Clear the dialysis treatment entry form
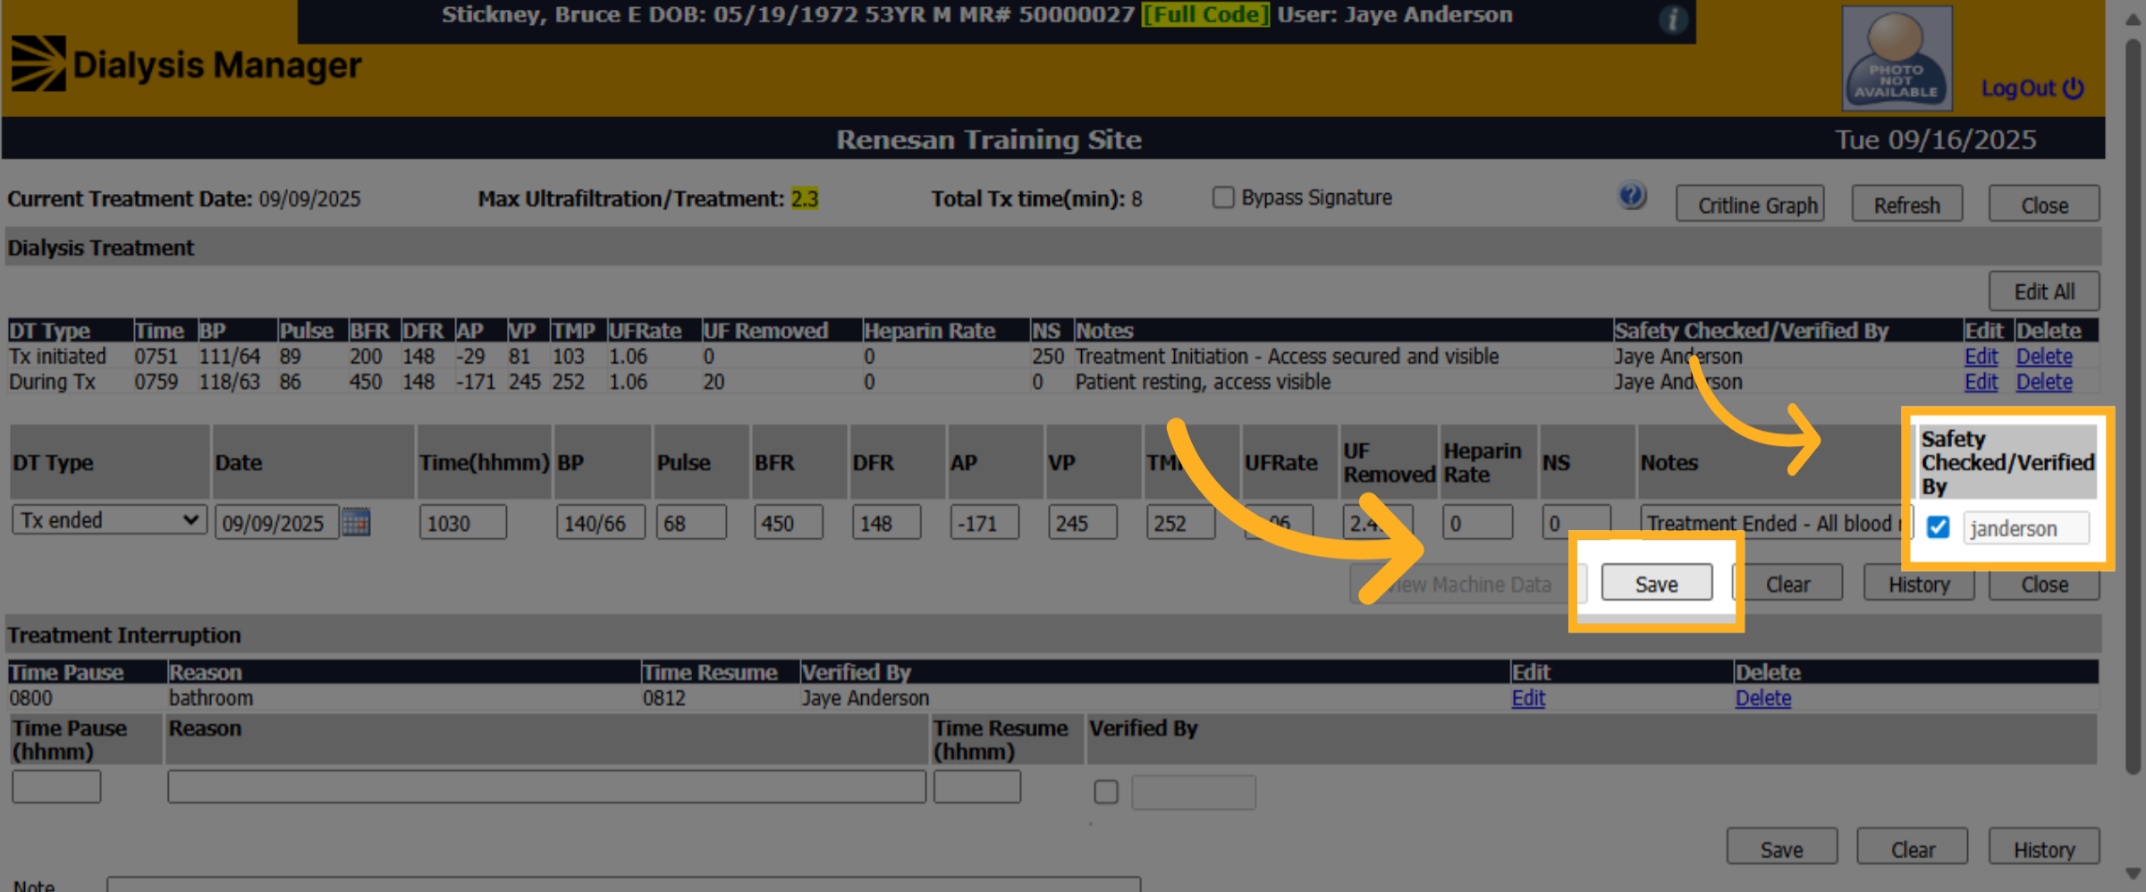 pyautogui.click(x=1787, y=584)
